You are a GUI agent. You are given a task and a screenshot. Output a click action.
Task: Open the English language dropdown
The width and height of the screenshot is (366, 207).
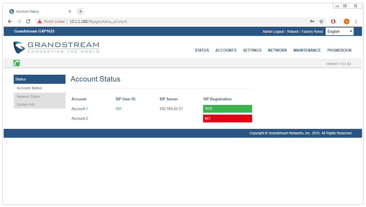340,31
